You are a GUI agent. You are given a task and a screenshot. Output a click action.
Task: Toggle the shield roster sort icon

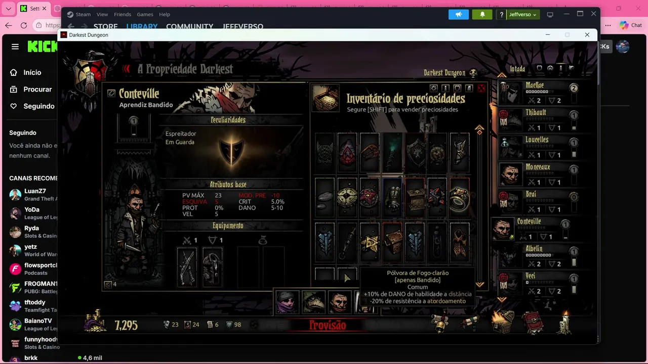(x=539, y=68)
